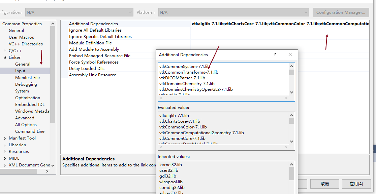
Task: Select Debugging under Linker
Action: (26, 84)
